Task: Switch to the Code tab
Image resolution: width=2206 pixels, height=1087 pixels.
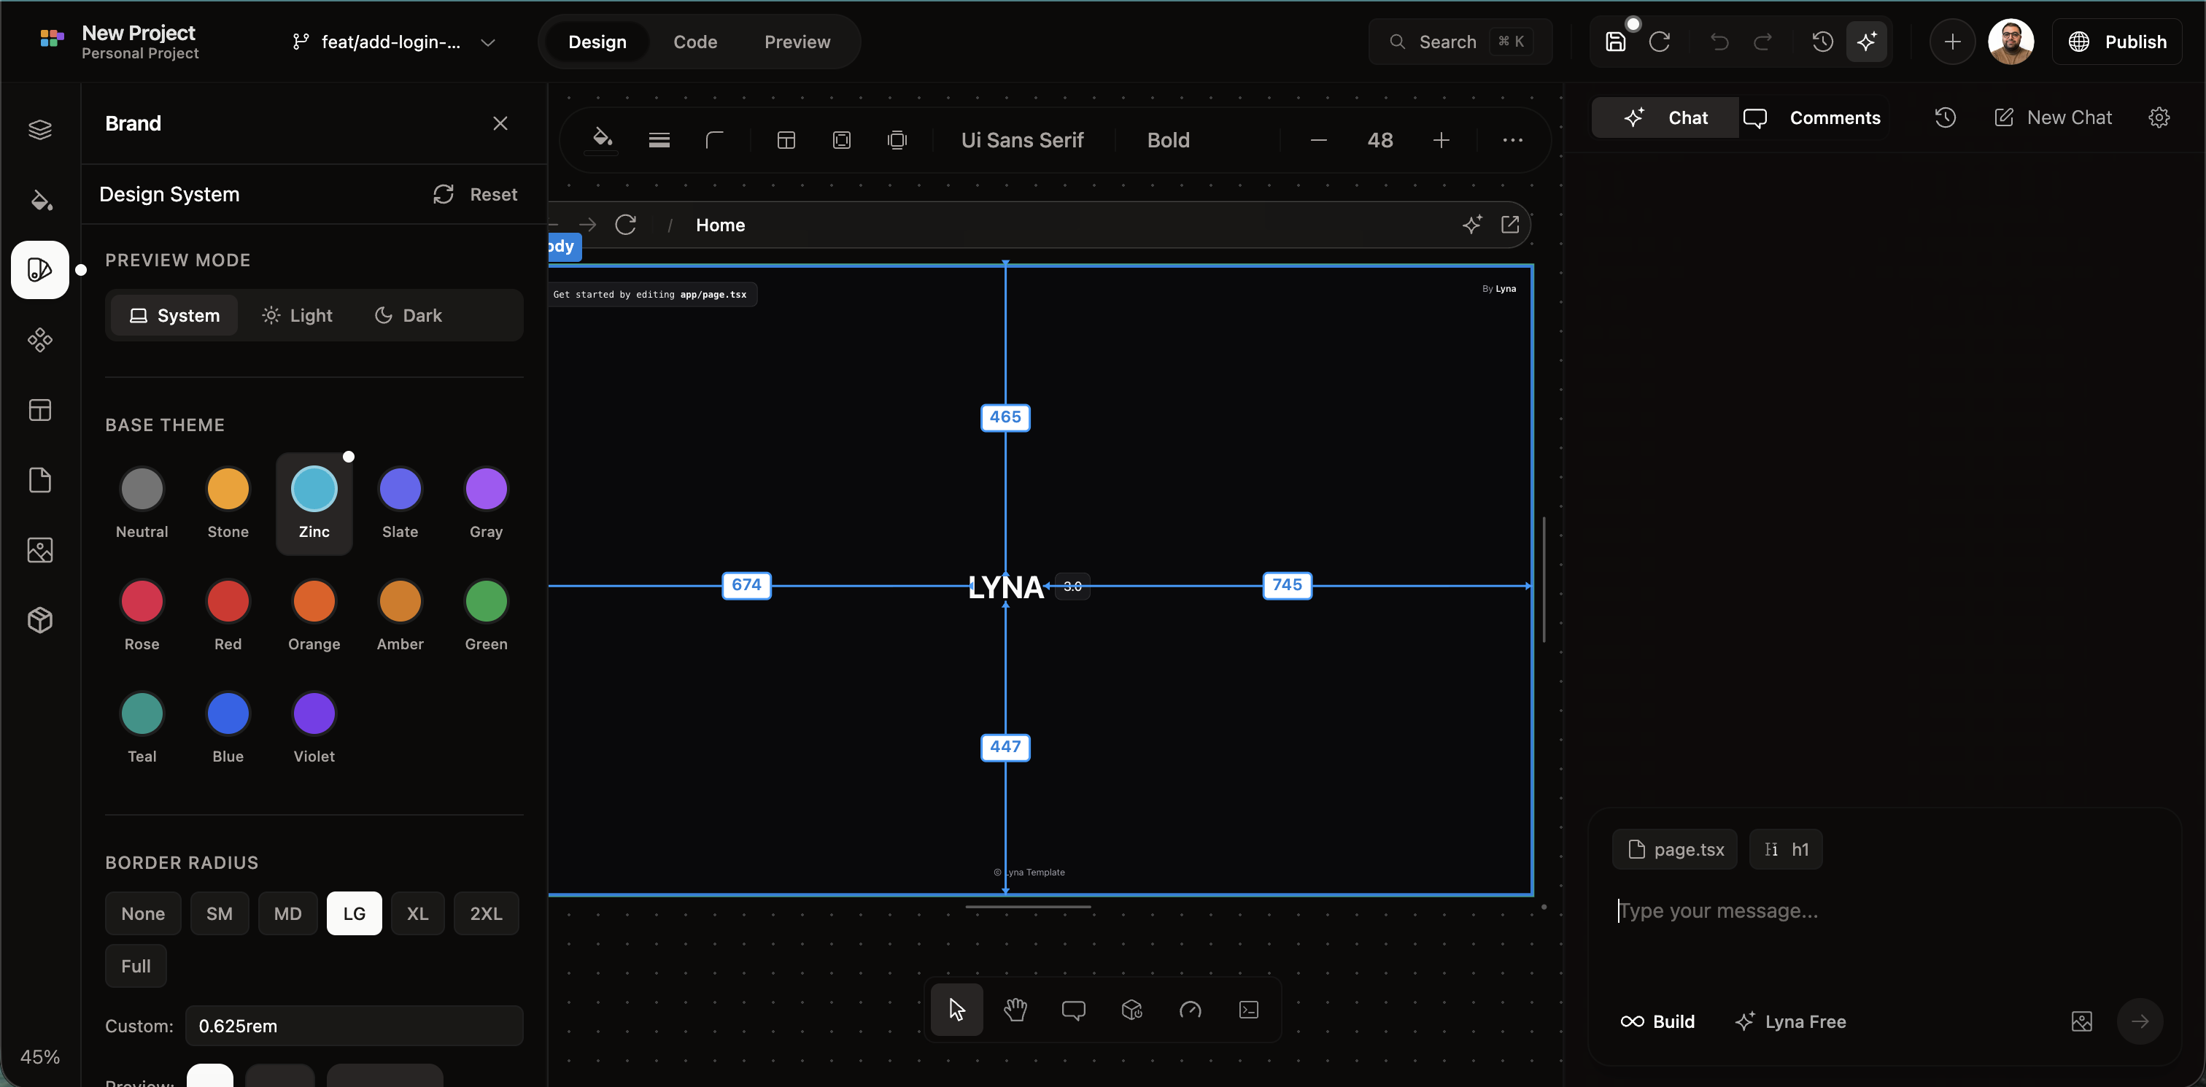Action: (695, 41)
